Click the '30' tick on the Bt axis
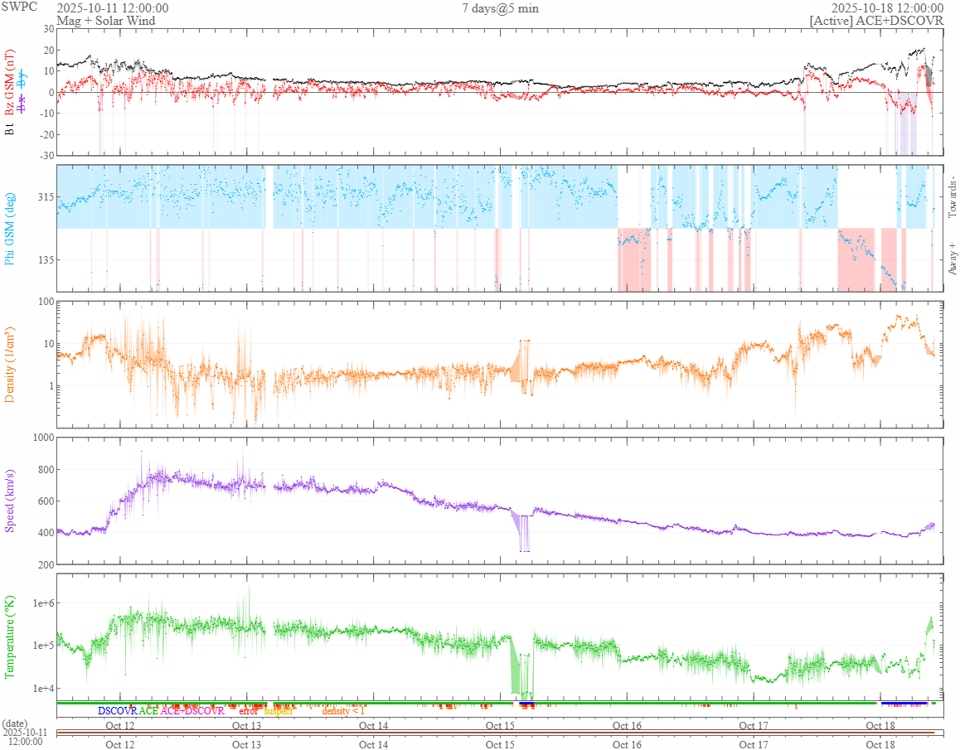This screenshot has height=750, width=960. [48, 29]
